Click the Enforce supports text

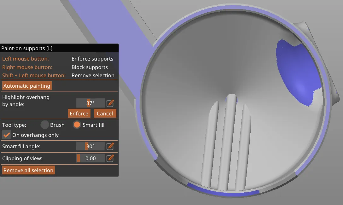[92, 59]
